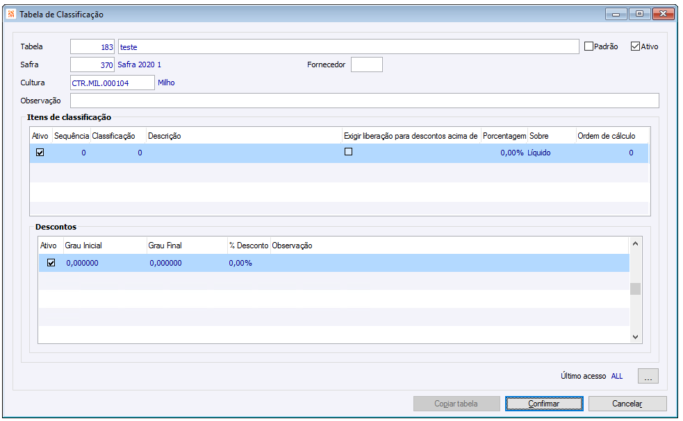Maximize the Tabela de Classificação window
This screenshot has width=683, height=421.
[639, 14]
